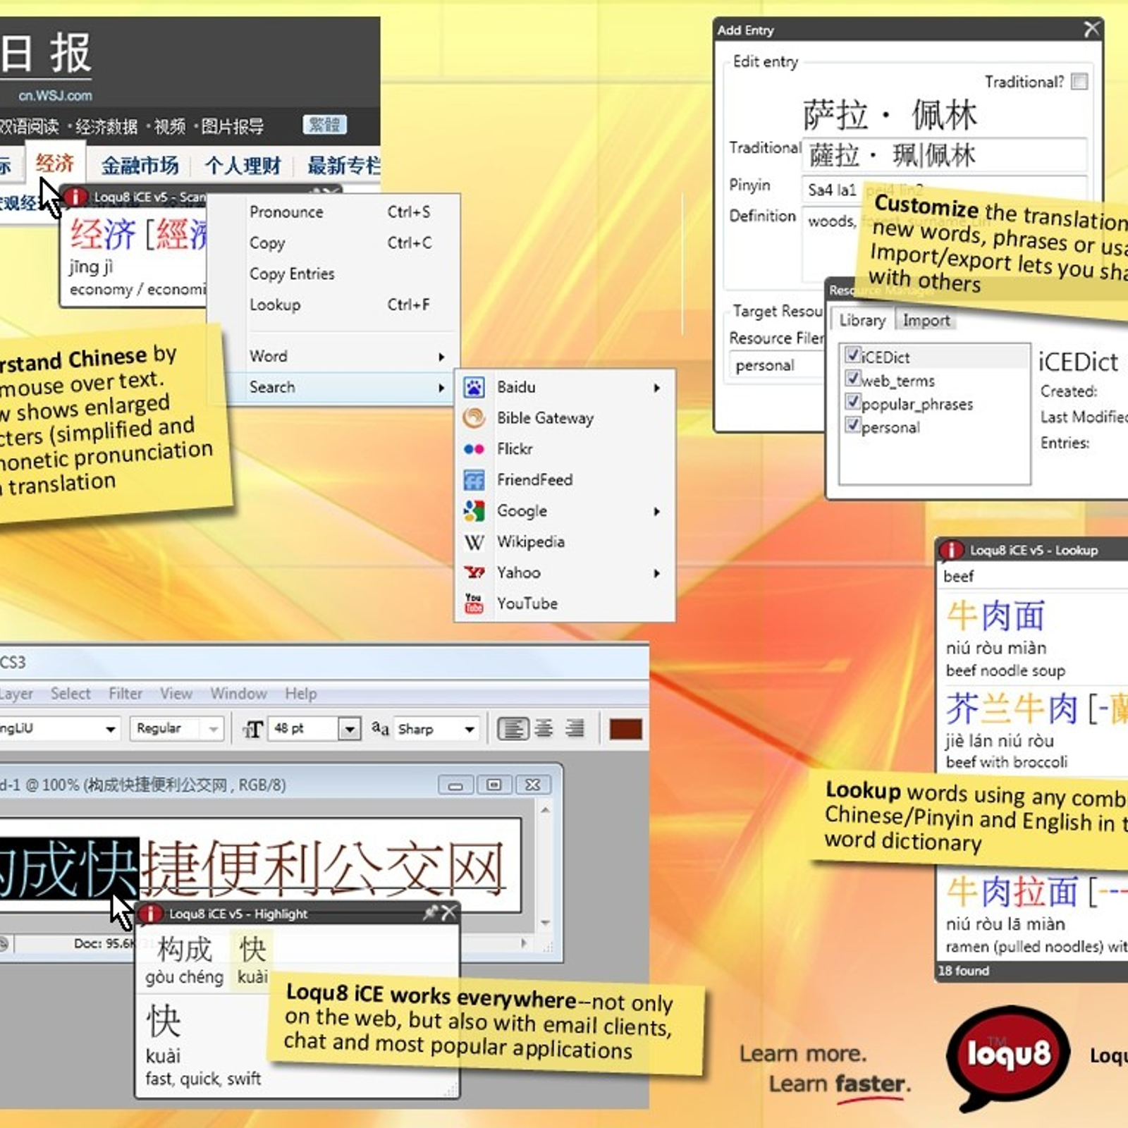Image resolution: width=1128 pixels, height=1128 pixels.
Task: Open the Photoshop Window menu
Action: 238,694
